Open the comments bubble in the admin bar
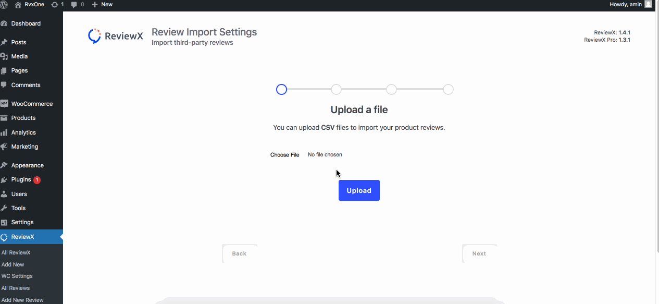Screen dimensions: 659x304 click(77, 4)
